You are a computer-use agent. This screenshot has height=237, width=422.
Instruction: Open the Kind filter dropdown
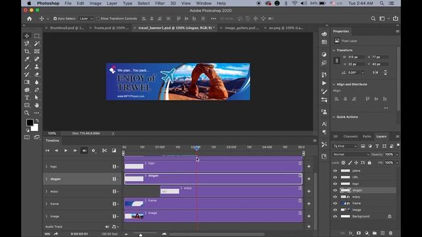click(x=346, y=146)
